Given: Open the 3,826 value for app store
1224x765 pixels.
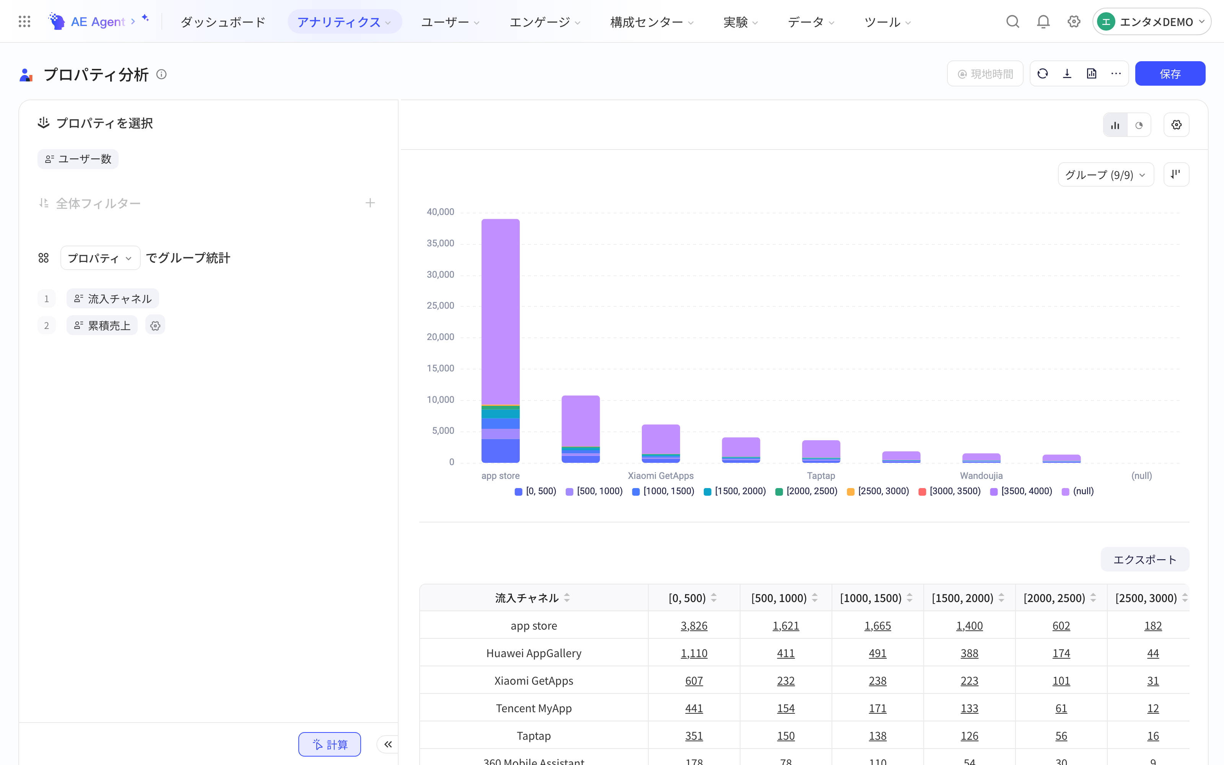Looking at the screenshot, I should 694,625.
